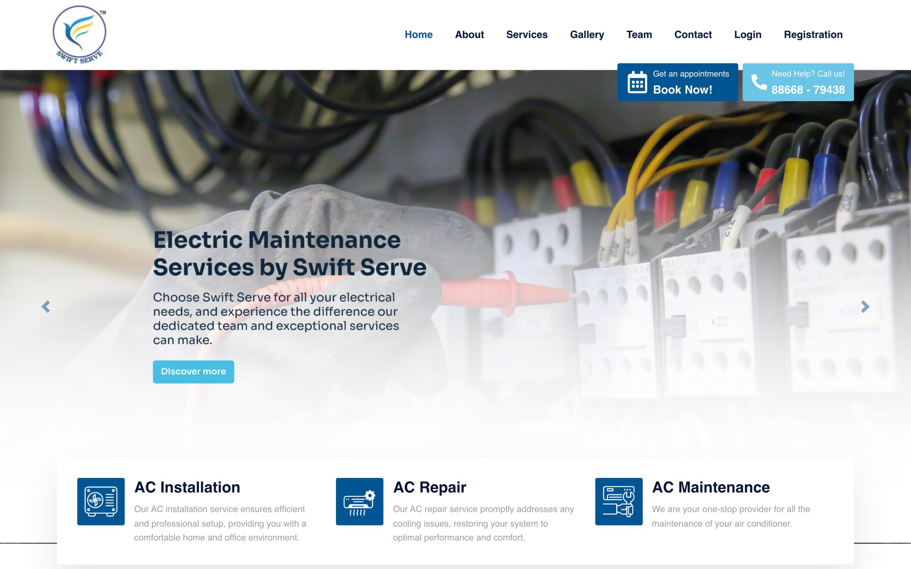Screen dimensions: 911x569
Task: Open the AC Repair heading
Action: (x=429, y=487)
